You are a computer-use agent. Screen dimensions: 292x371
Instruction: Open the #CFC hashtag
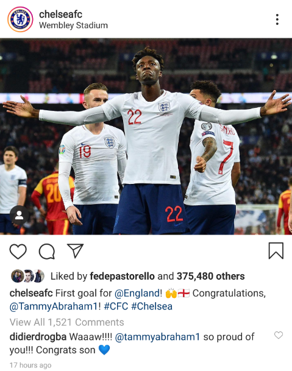[116, 306]
